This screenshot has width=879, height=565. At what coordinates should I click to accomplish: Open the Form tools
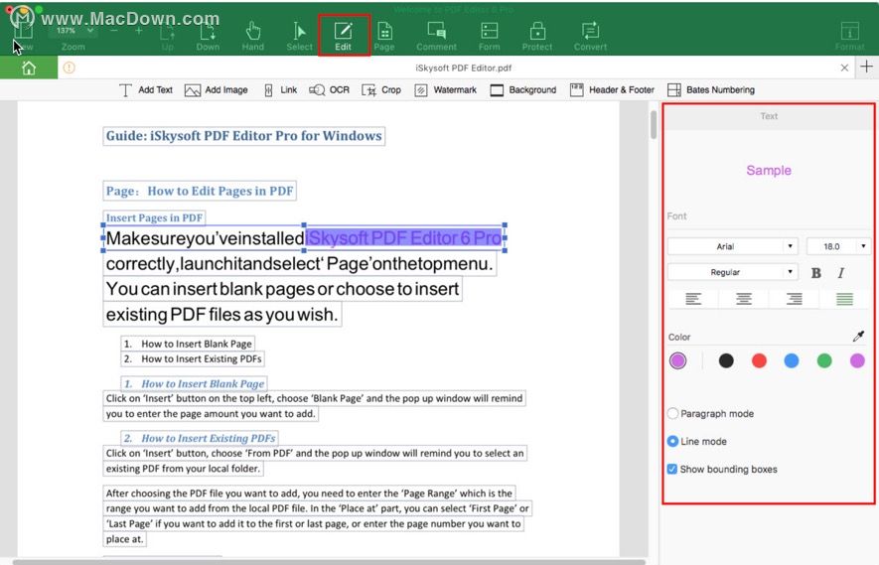coord(490,36)
